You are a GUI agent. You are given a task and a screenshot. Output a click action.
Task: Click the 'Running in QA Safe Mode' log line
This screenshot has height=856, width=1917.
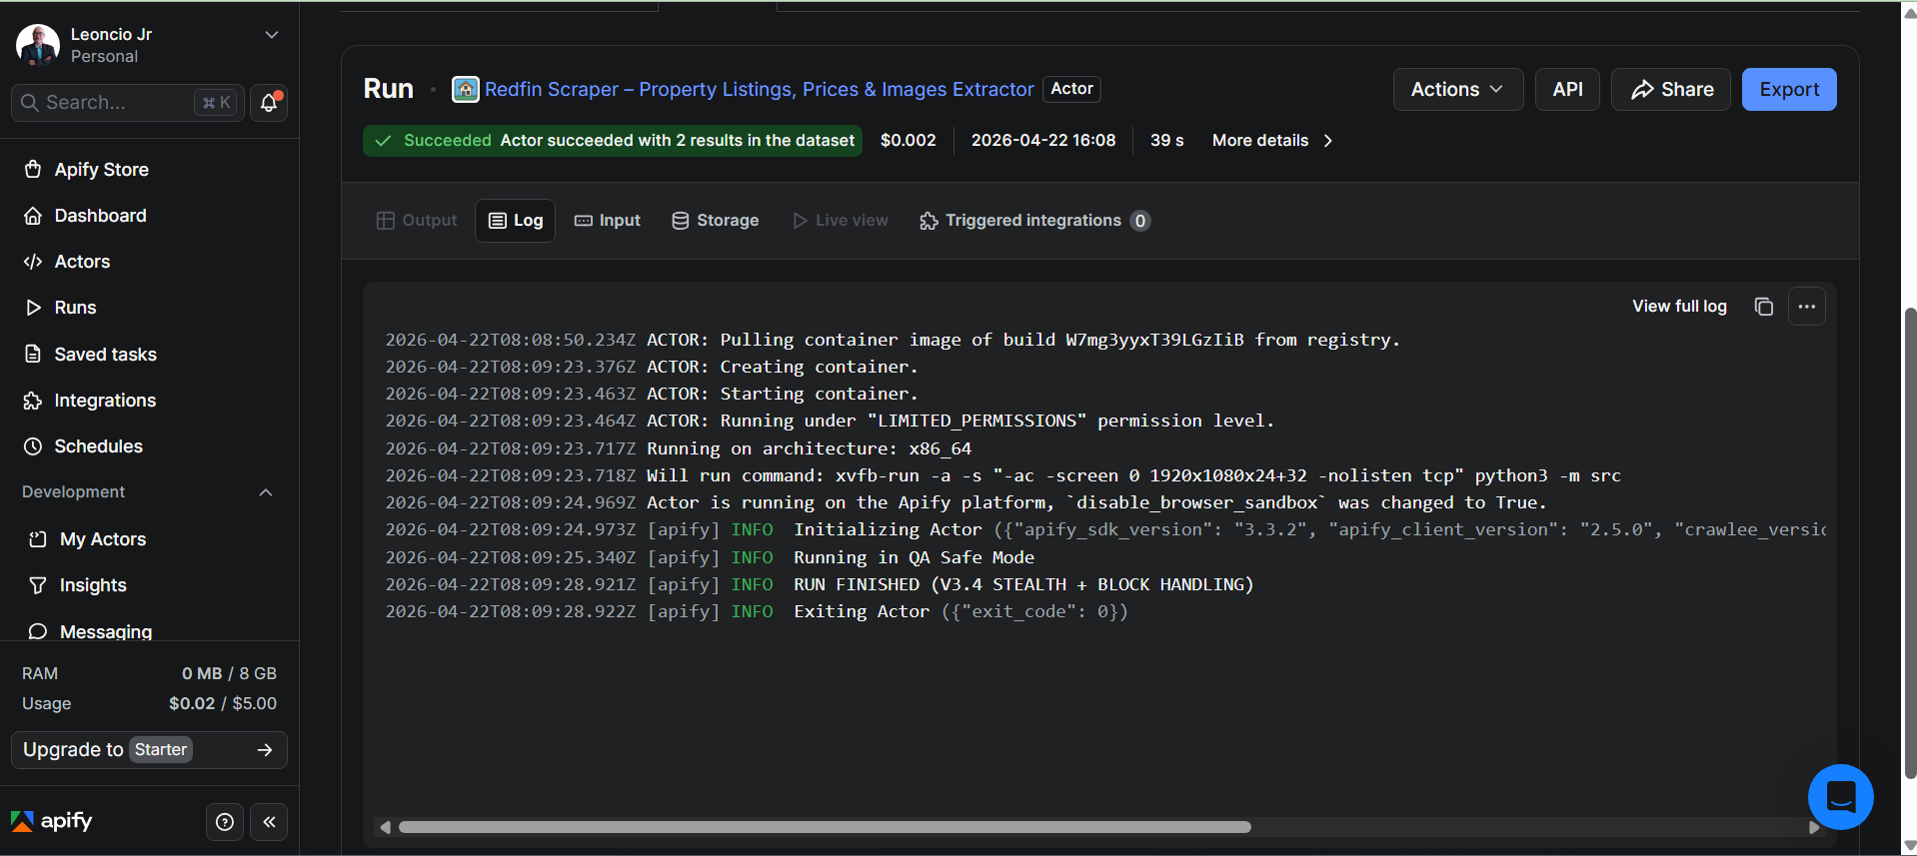710,557
